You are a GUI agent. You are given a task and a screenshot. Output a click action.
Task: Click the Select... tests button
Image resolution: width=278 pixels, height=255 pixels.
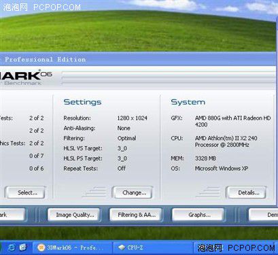pyautogui.click(x=25, y=192)
